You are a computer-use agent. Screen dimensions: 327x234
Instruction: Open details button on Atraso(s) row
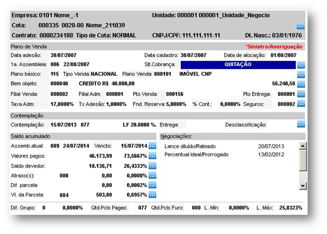click(x=153, y=175)
